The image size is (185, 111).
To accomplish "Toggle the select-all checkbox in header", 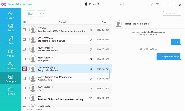I will tap(24, 22).
